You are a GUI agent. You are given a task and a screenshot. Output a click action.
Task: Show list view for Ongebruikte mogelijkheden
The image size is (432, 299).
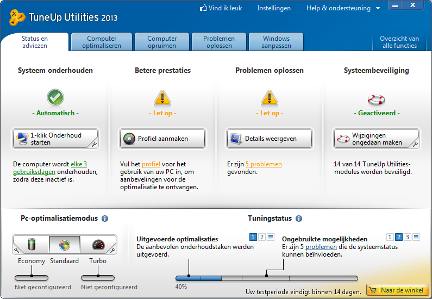click(x=416, y=237)
